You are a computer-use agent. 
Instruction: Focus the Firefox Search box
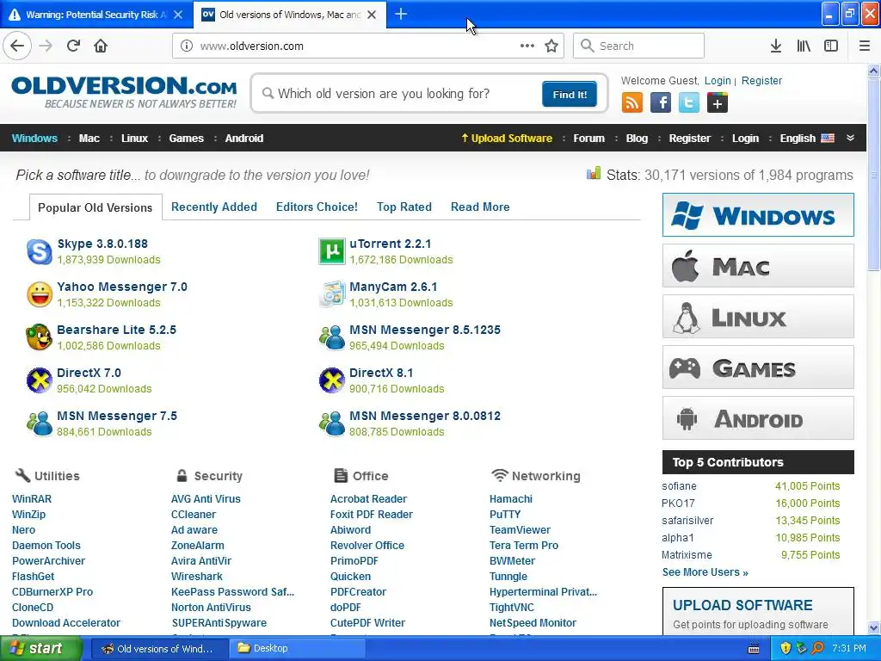(638, 46)
